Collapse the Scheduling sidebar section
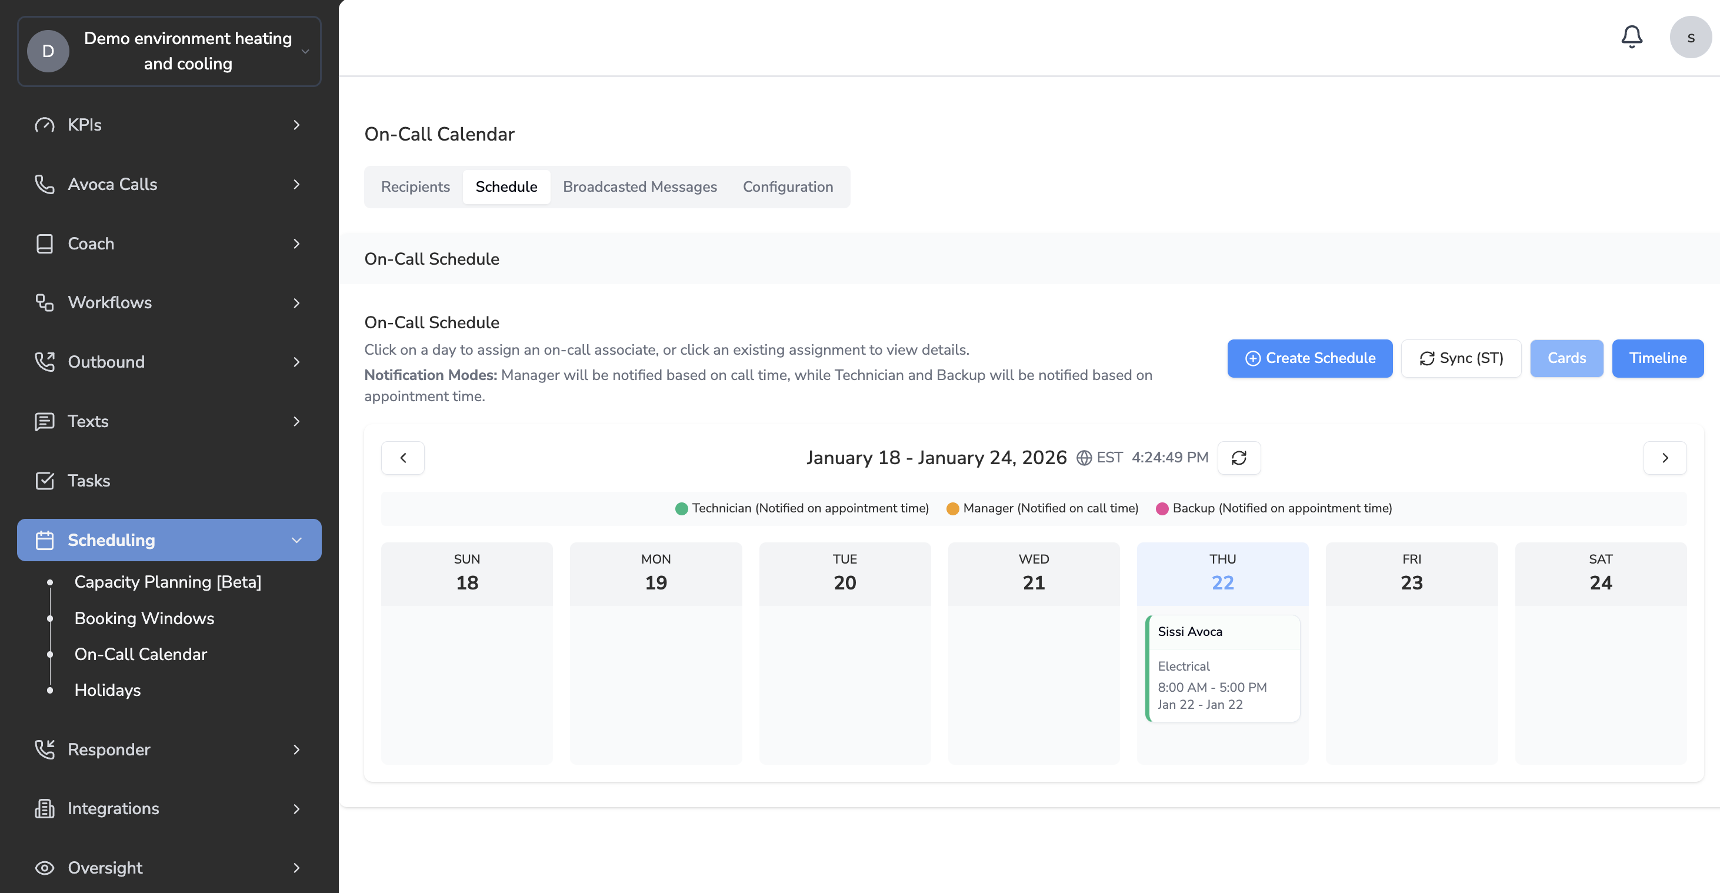Viewport: 1720px width, 893px height. (x=296, y=541)
